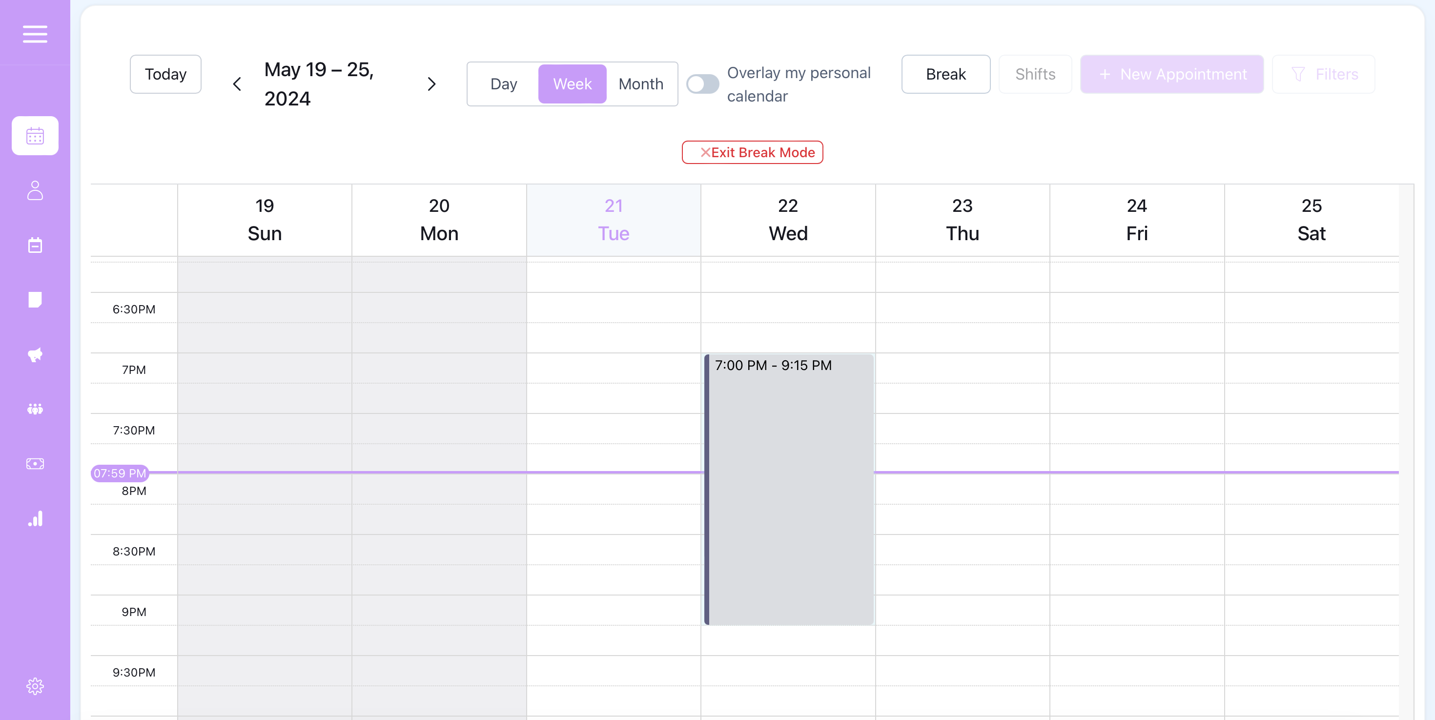Switch to Month view
Image resolution: width=1435 pixels, height=720 pixels.
pos(640,84)
